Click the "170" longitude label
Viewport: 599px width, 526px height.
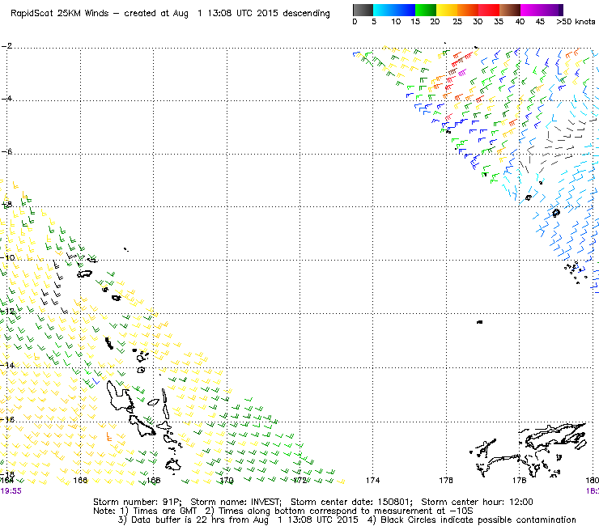227,480
